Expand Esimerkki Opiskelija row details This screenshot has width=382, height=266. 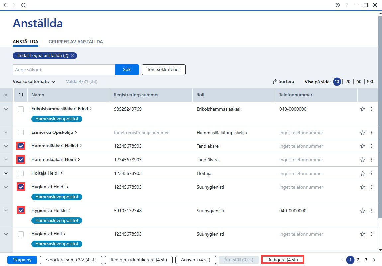(6, 133)
